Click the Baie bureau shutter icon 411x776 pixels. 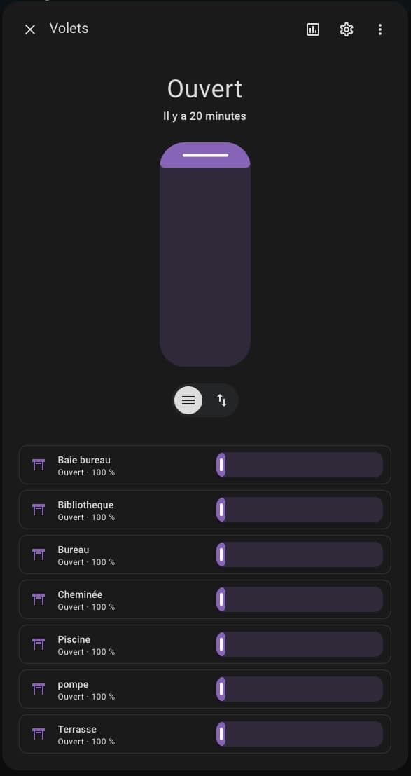(x=39, y=465)
